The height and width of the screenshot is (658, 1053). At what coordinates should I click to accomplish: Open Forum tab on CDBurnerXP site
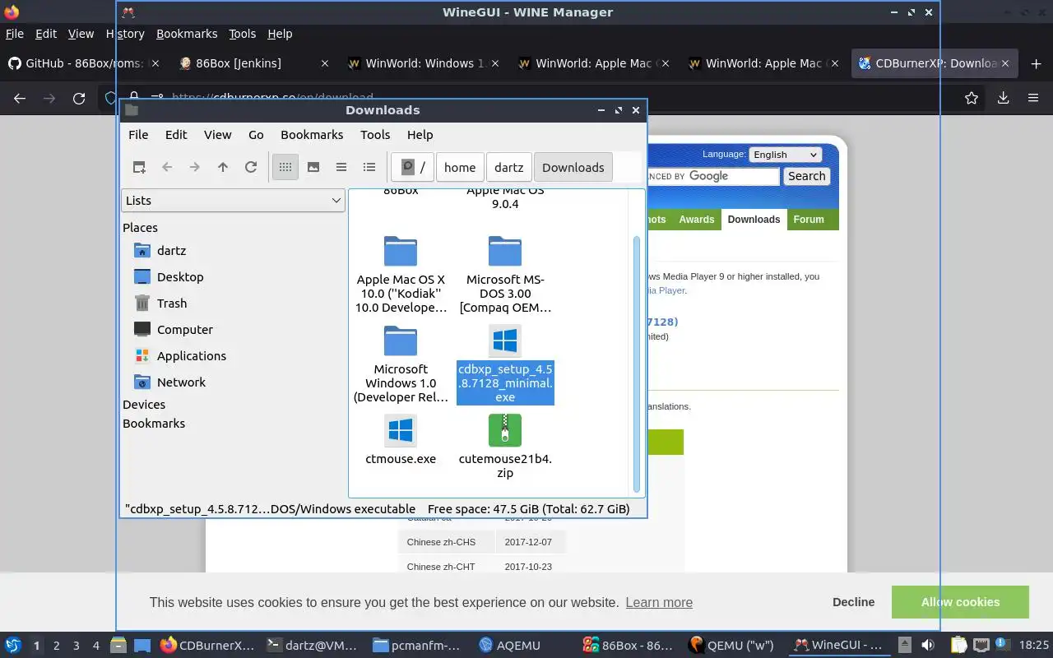tap(809, 220)
